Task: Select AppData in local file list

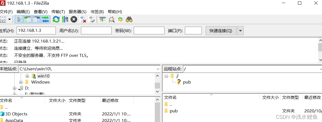Action: (x=14, y=120)
